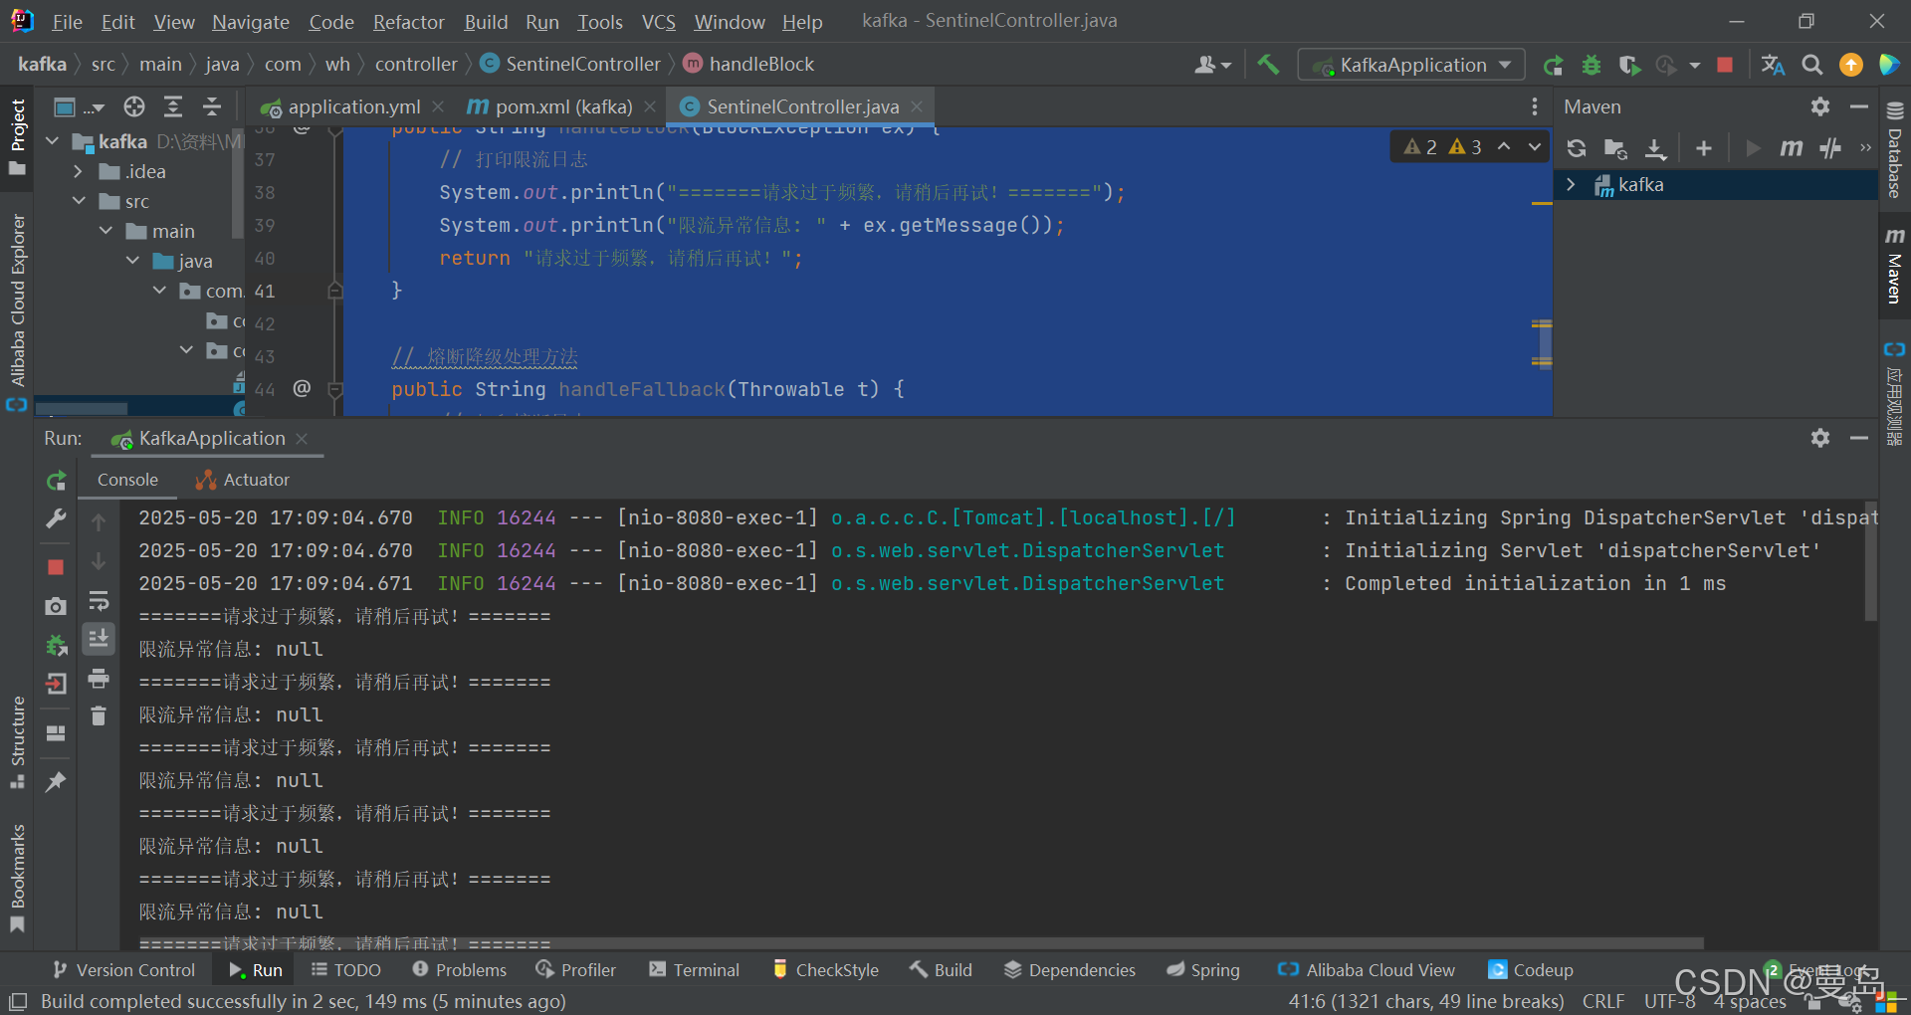
Task: Open the translate tool icon
Action: coord(1773,65)
